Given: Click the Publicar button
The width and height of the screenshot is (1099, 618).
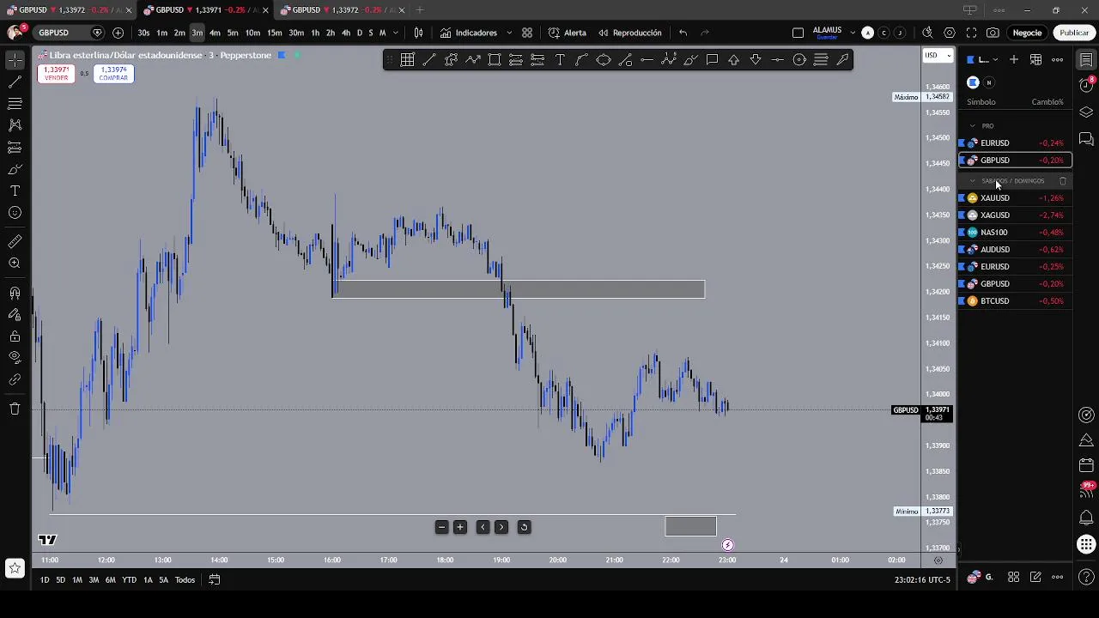Looking at the screenshot, I should (1074, 33).
